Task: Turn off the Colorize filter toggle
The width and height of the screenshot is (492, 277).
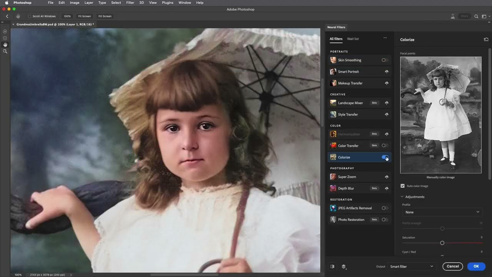Action: [x=385, y=157]
